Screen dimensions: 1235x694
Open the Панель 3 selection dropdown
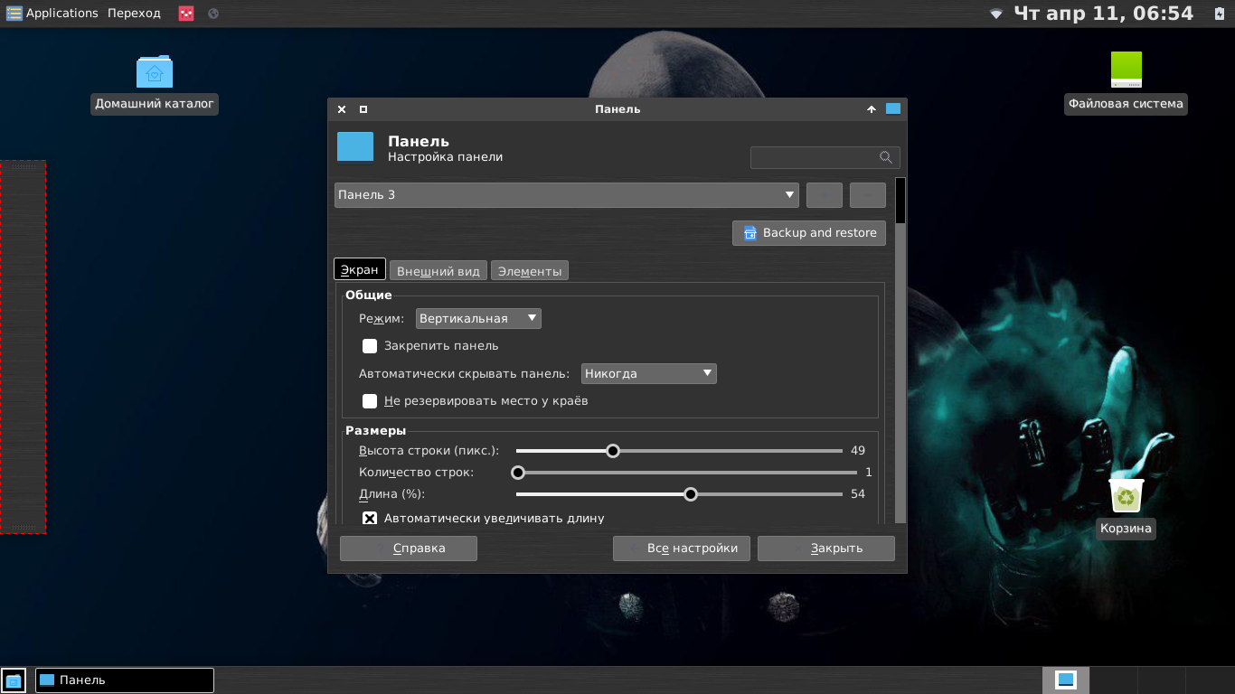pyautogui.click(x=566, y=195)
